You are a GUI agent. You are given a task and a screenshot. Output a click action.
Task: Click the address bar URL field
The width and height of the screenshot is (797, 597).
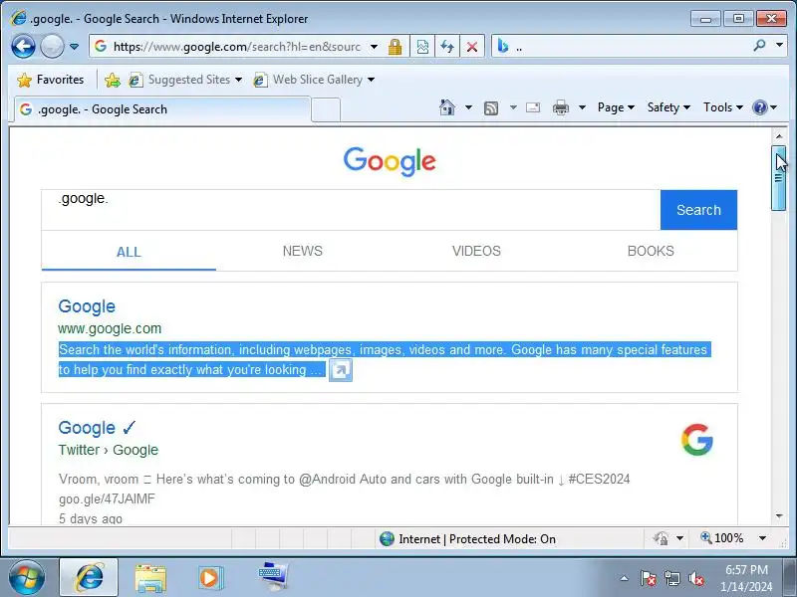[x=236, y=47]
